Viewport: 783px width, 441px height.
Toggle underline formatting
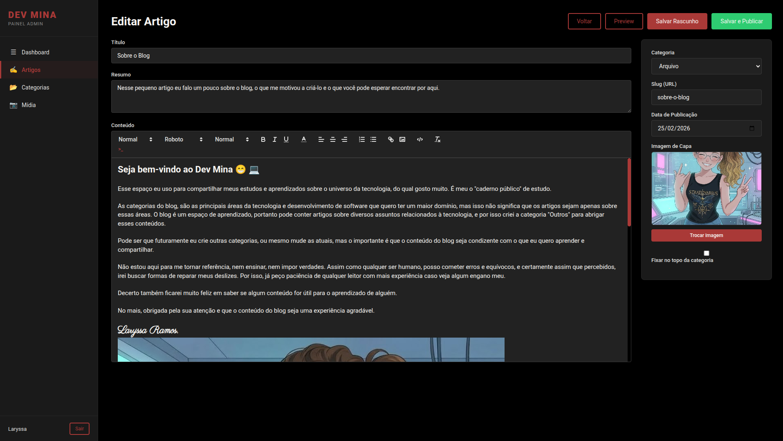tap(286, 139)
